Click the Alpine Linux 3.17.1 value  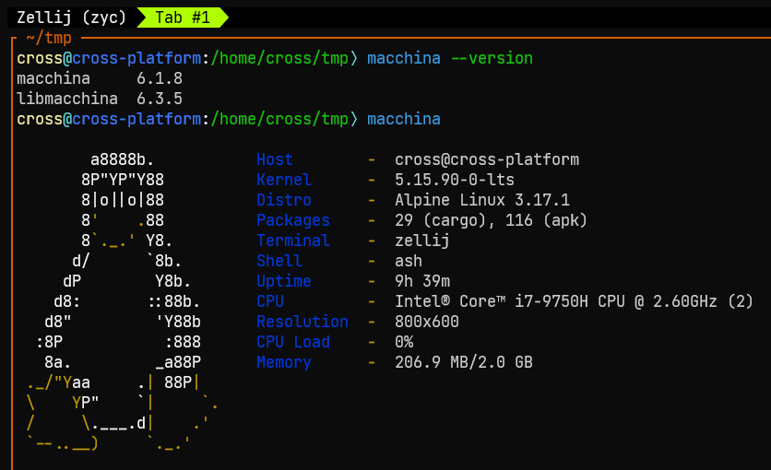[481, 200]
